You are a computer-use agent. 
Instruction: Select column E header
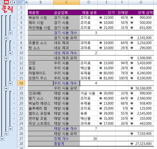tap(106, 2)
